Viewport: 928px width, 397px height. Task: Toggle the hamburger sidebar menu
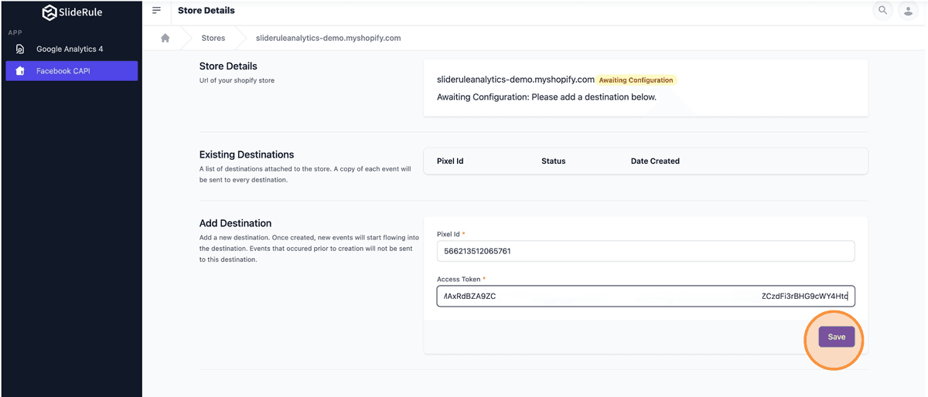157,10
